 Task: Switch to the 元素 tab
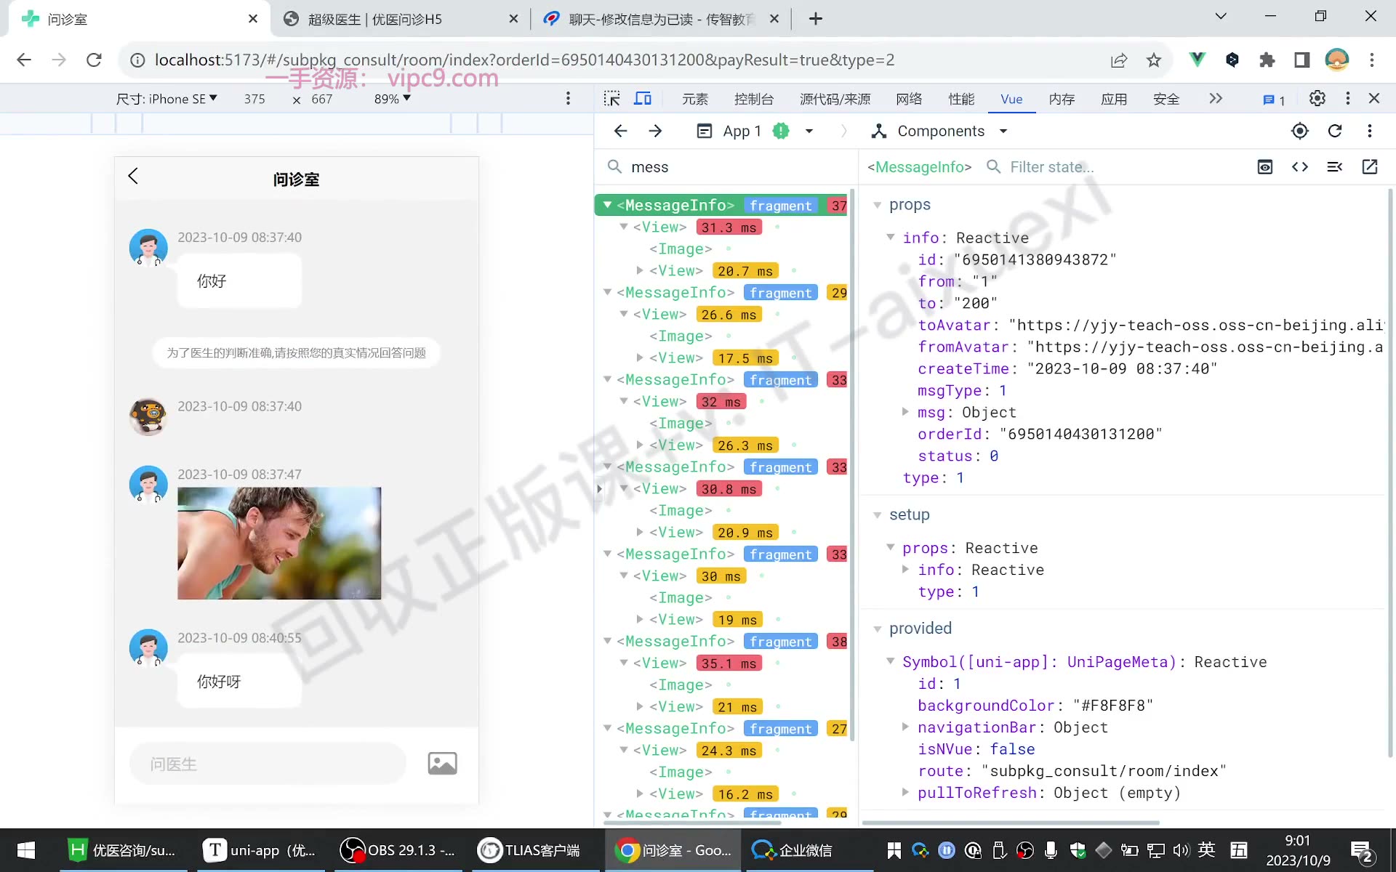point(695,99)
